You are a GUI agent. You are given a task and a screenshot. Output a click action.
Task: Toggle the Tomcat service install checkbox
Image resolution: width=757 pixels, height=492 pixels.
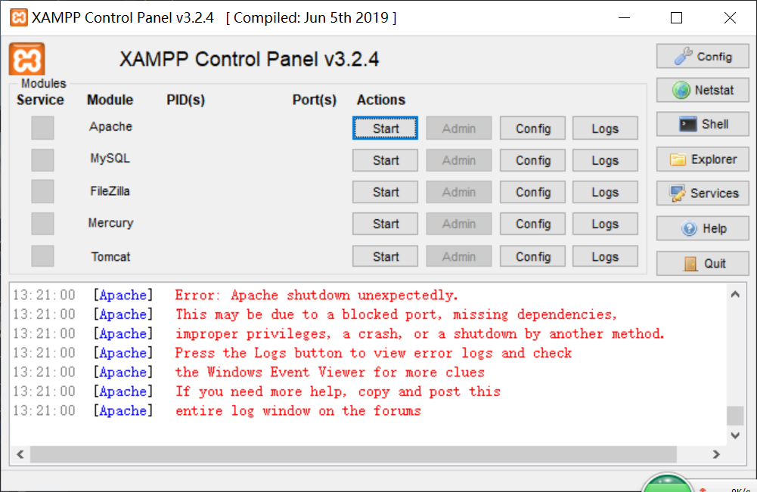click(x=42, y=255)
